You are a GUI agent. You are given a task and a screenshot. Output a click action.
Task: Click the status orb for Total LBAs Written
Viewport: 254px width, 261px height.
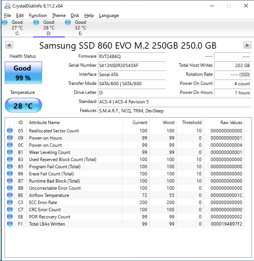(10, 224)
